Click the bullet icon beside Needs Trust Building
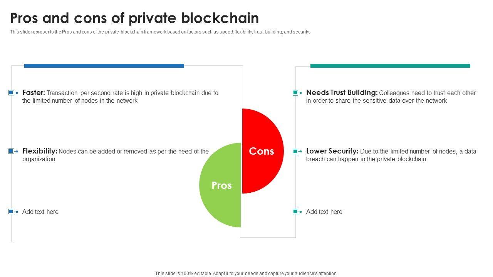Image resolution: width=493 pixels, height=277 pixels. (x=295, y=93)
